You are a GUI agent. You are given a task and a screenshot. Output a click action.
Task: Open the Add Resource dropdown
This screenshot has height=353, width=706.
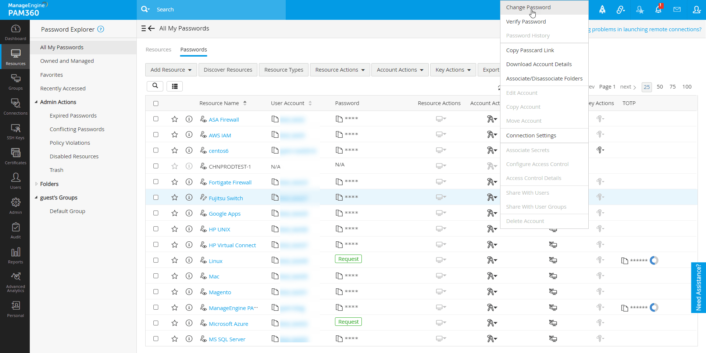tap(171, 70)
